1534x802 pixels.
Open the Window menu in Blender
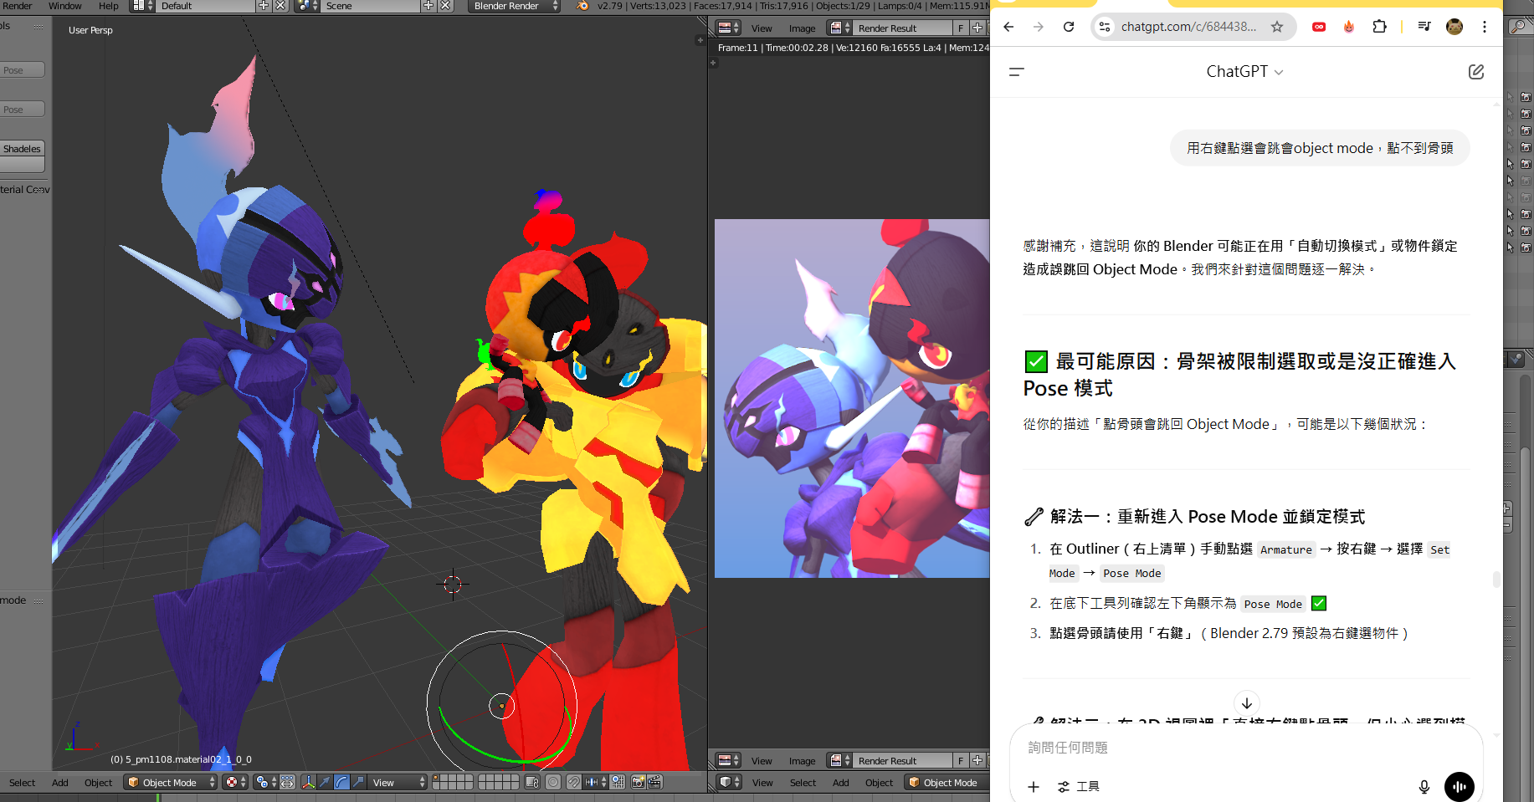click(x=64, y=6)
